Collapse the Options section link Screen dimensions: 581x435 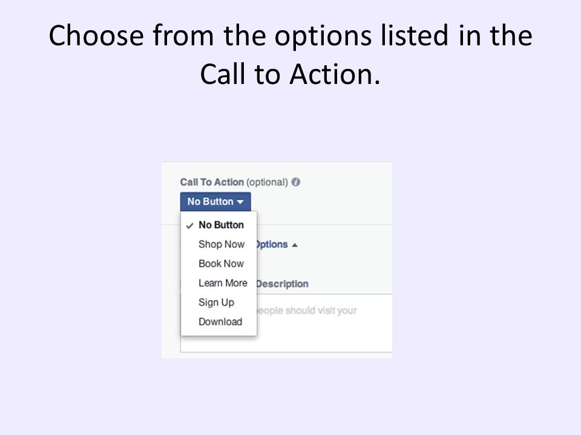click(272, 245)
